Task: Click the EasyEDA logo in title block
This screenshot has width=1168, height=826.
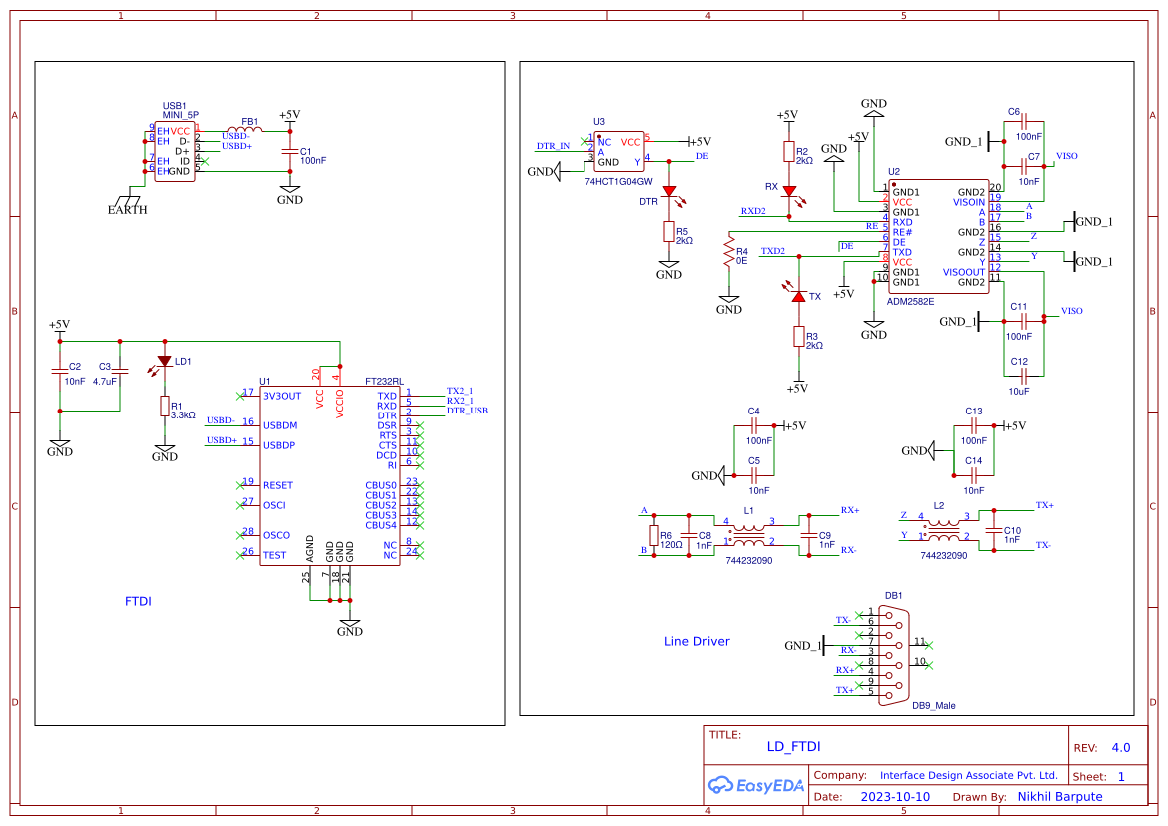Action: 755,785
